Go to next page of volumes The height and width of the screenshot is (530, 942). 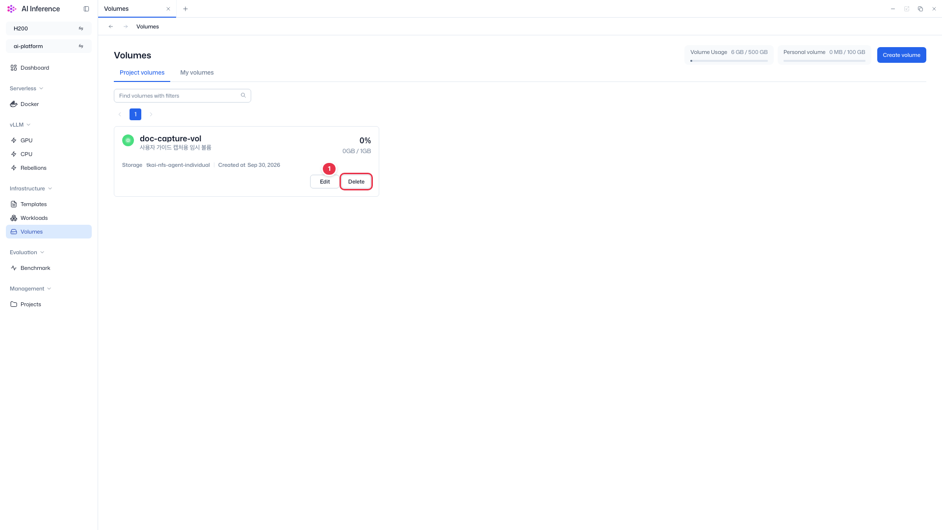[151, 114]
